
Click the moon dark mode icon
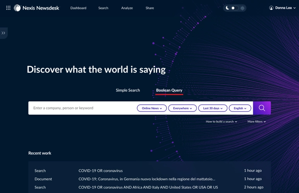coord(227,8)
